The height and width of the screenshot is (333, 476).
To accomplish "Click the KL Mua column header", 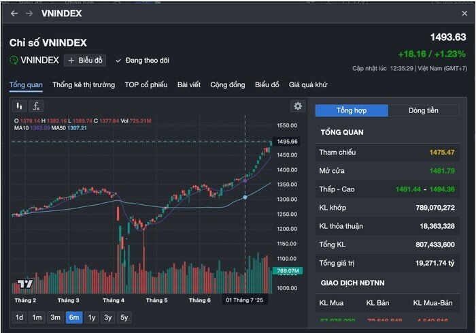I will 331,303.
